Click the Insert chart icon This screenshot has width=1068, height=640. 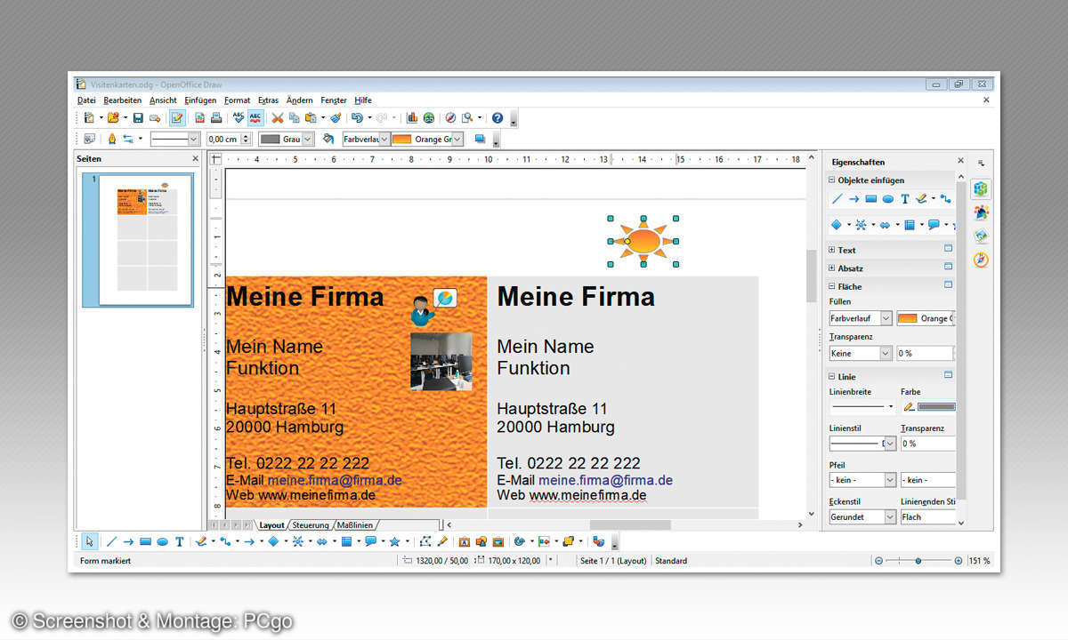point(412,117)
